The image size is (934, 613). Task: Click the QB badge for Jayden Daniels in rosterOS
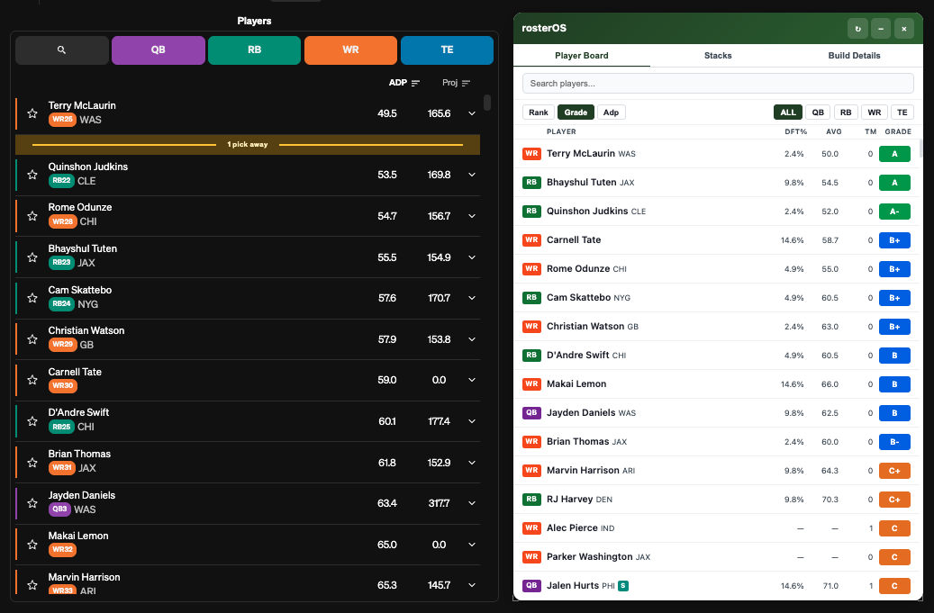coord(531,412)
